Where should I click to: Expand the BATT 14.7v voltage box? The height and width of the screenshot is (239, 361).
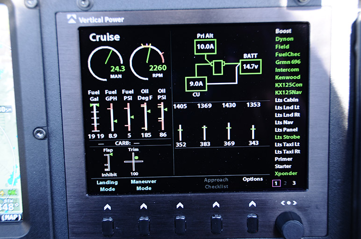click(250, 67)
